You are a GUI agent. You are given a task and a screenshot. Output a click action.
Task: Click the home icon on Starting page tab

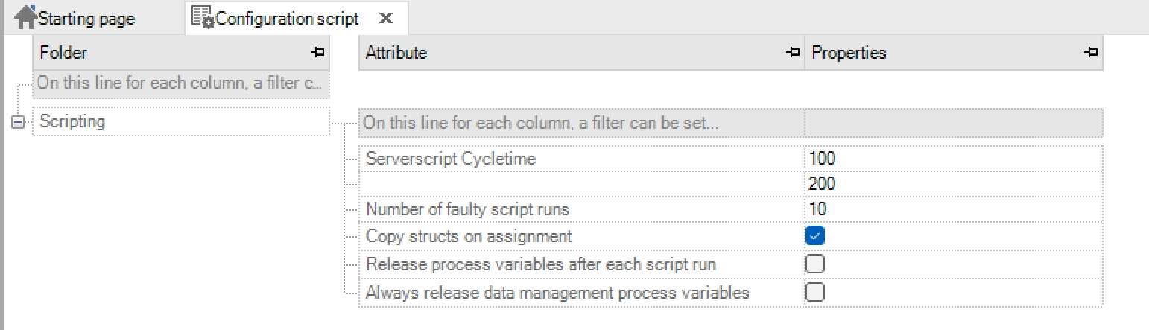[x=25, y=17]
